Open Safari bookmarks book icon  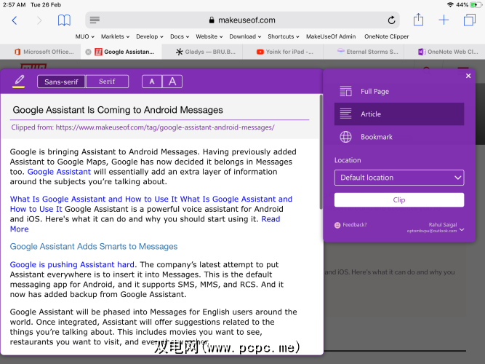[x=64, y=20]
